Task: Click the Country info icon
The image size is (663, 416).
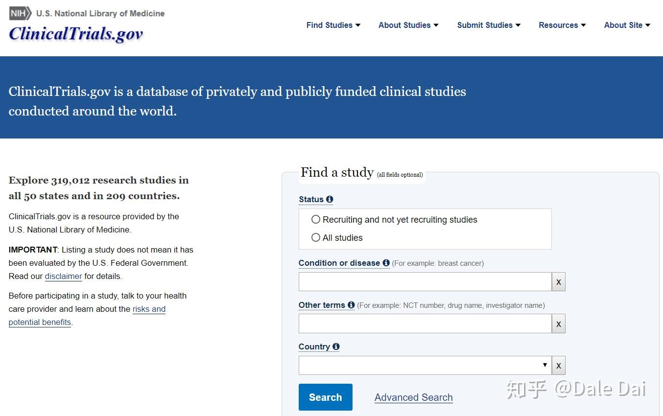Action: [336, 347]
